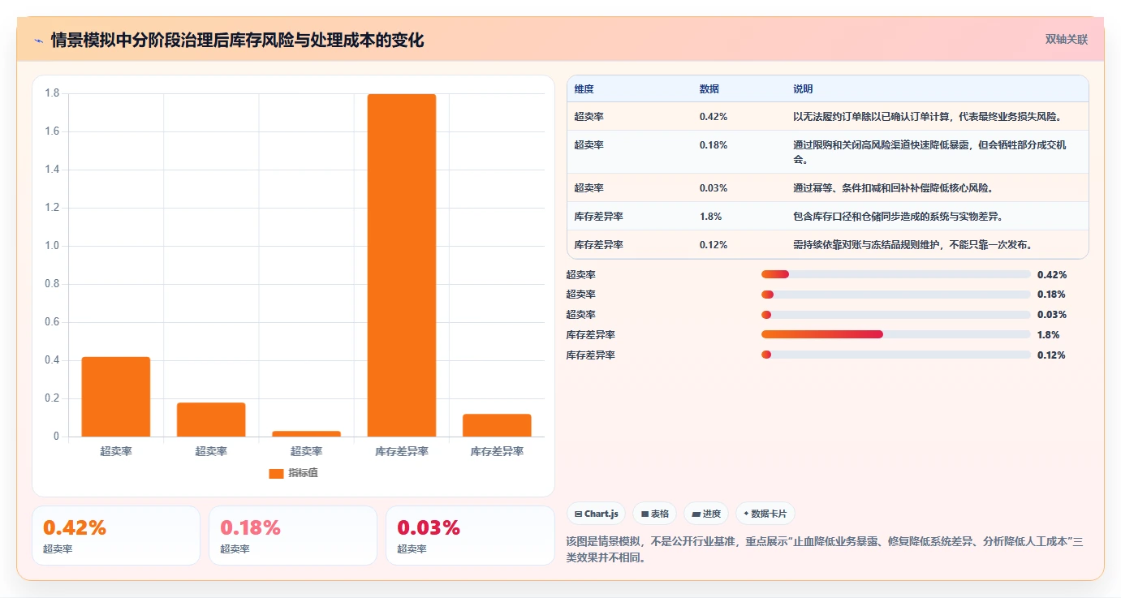Click description starting 包含库存口径和仓储同步
Viewport: 1121px width, 598px height.
[899, 217]
